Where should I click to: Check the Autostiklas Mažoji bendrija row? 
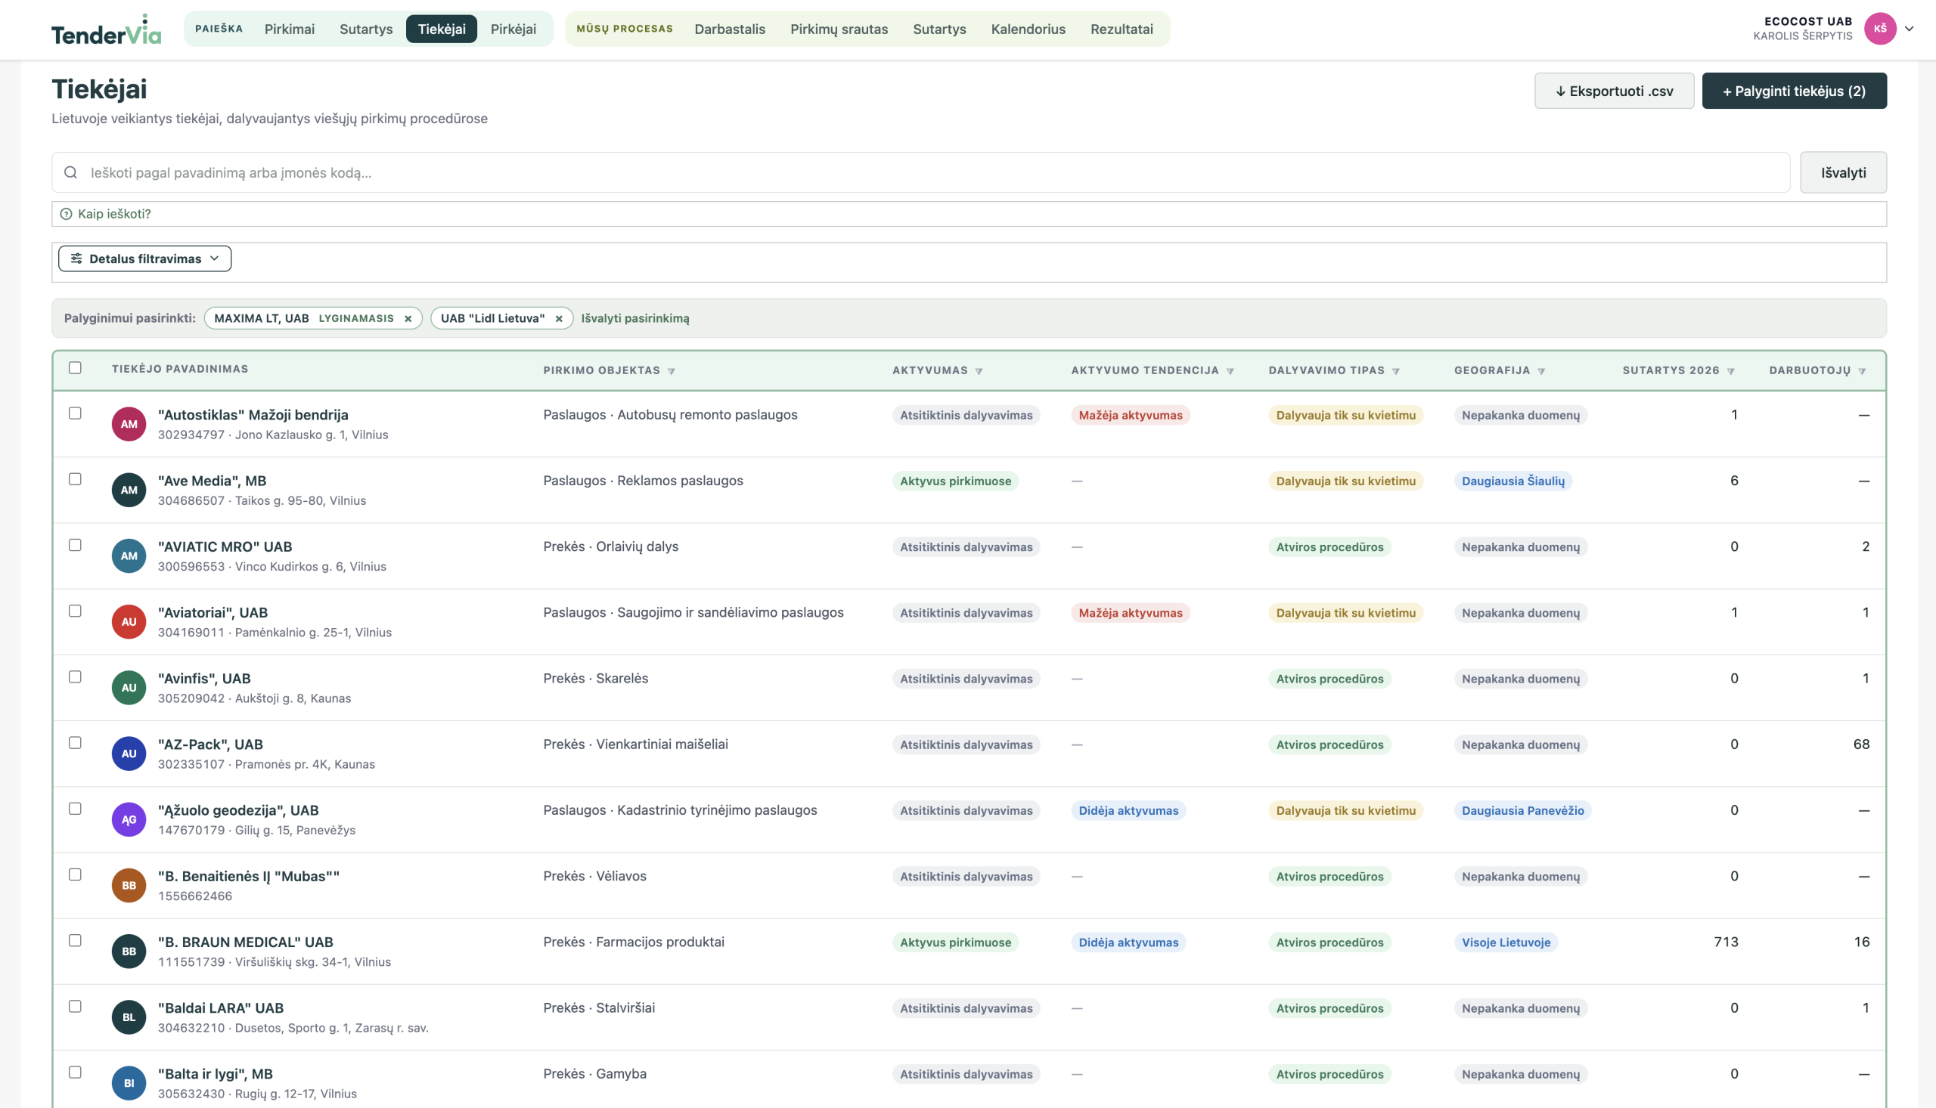tap(75, 413)
